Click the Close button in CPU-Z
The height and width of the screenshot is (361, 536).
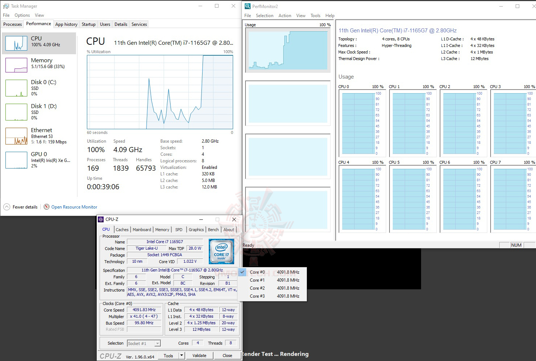[227, 356]
